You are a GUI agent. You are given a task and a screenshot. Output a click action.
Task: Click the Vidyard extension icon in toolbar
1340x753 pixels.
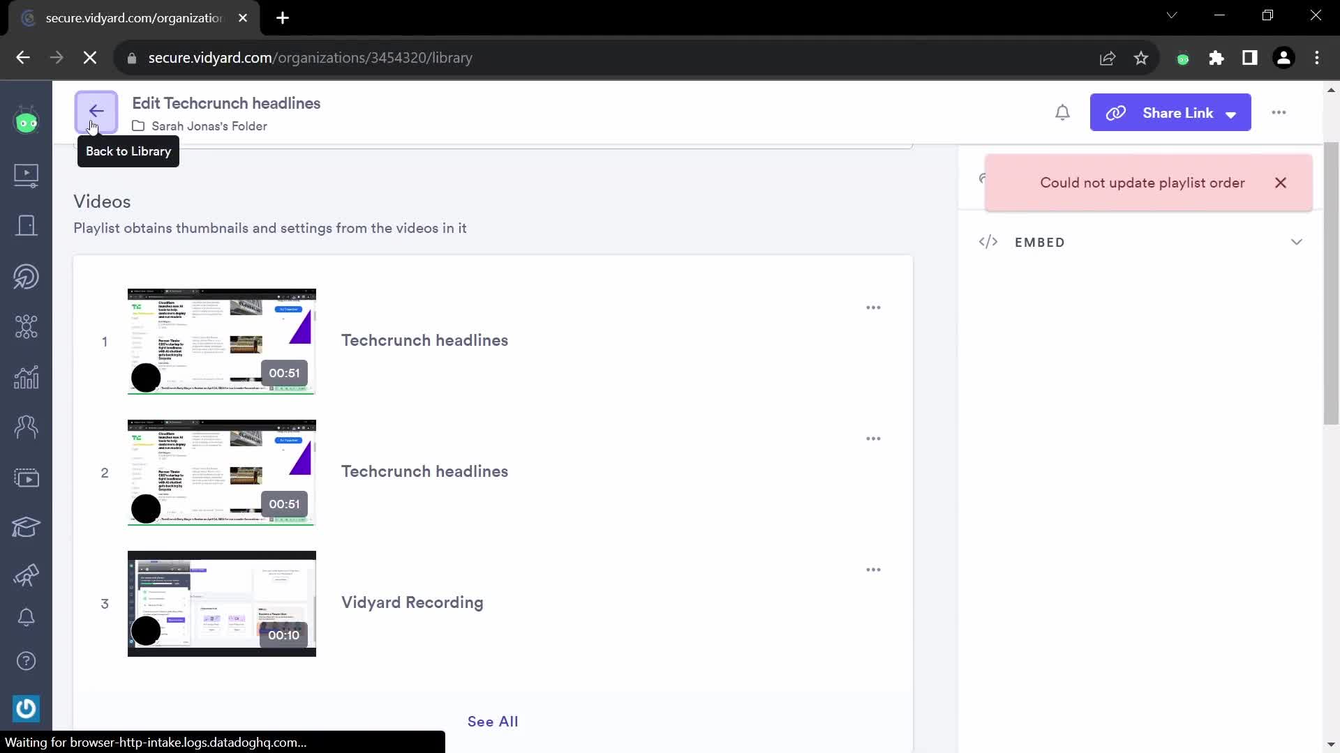point(1183,59)
